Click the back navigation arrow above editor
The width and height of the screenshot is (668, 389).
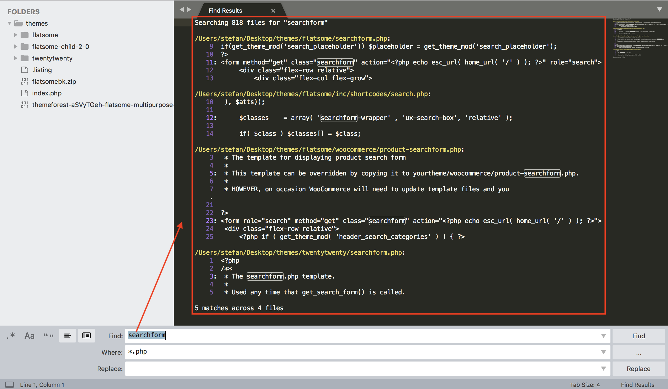click(182, 10)
